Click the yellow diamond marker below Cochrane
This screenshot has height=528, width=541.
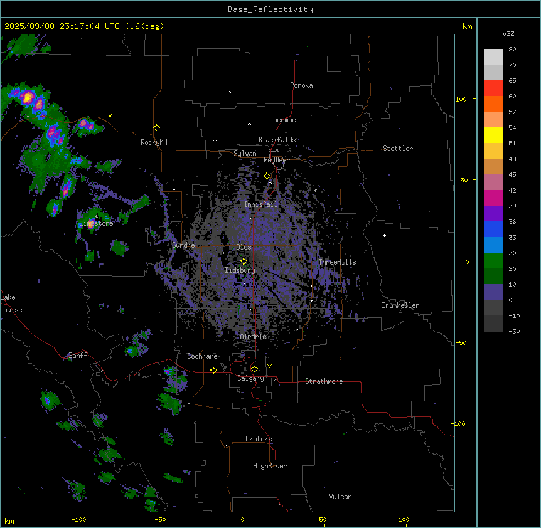click(x=213, y=370)
